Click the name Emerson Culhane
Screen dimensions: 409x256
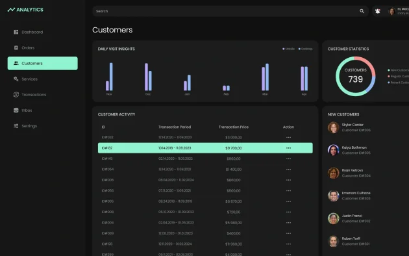coord(356,193)
